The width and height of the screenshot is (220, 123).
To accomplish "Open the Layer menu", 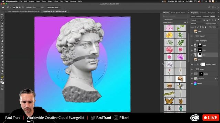I will [38, 1].
